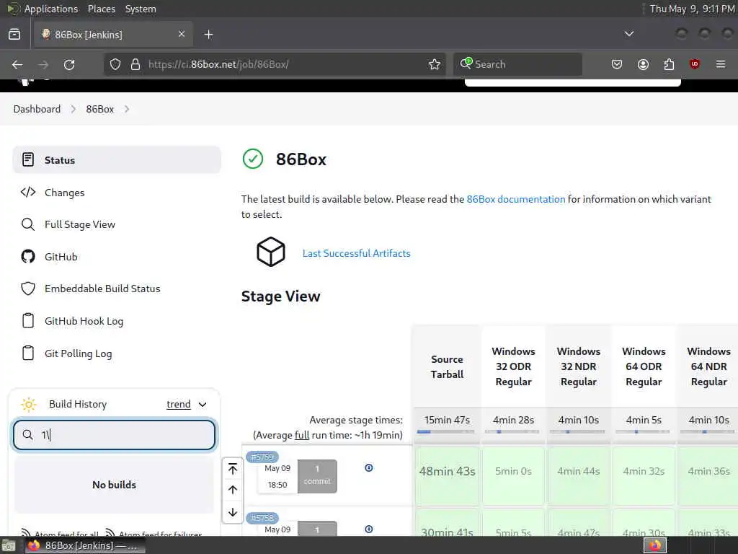Open the Pocket save icon

617,64
